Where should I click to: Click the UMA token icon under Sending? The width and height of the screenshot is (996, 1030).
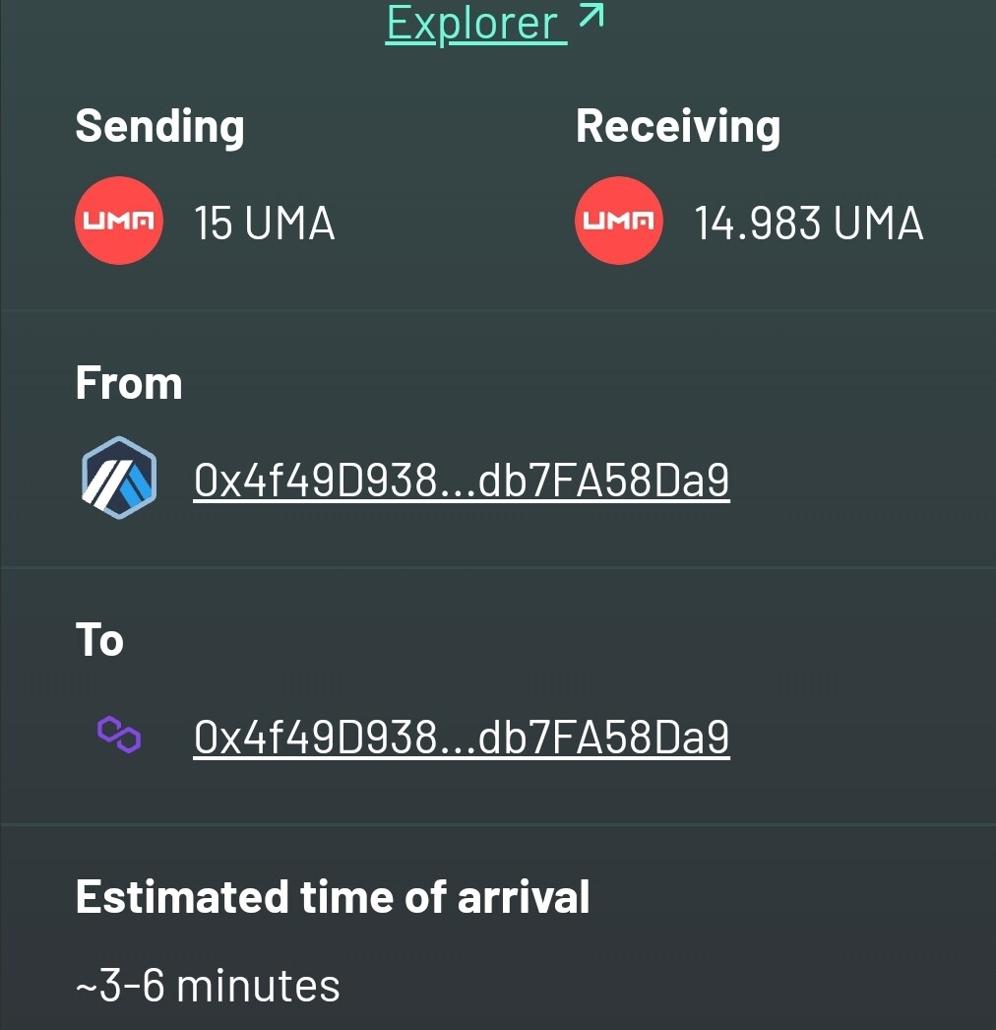click(x=119, y=221)
